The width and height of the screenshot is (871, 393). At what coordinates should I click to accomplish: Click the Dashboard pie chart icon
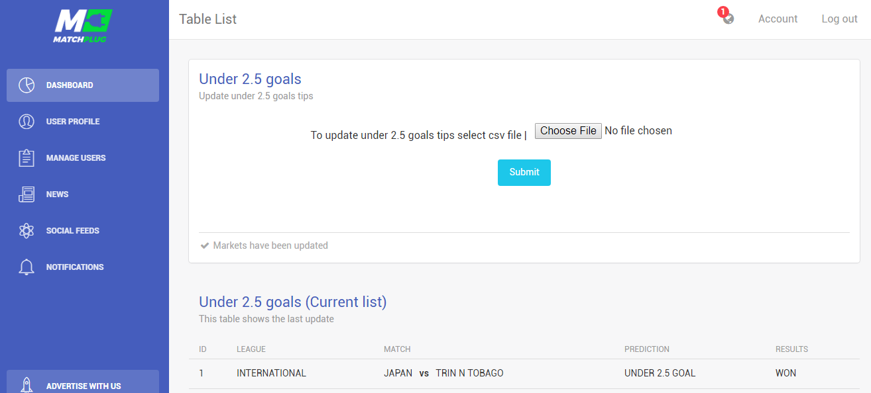(x=27, y=85)
